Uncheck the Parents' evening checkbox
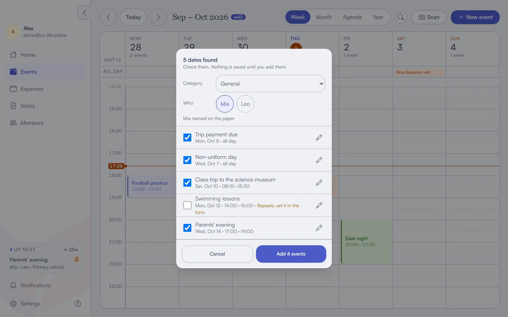The width and height of the screenshot is (508, 317). click(187, 228)
